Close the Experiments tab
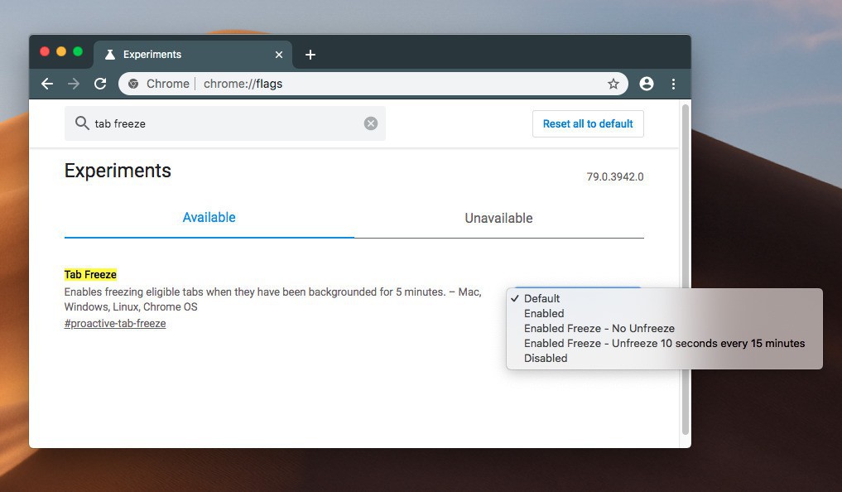Screen dimensions: 842x492 279,55
